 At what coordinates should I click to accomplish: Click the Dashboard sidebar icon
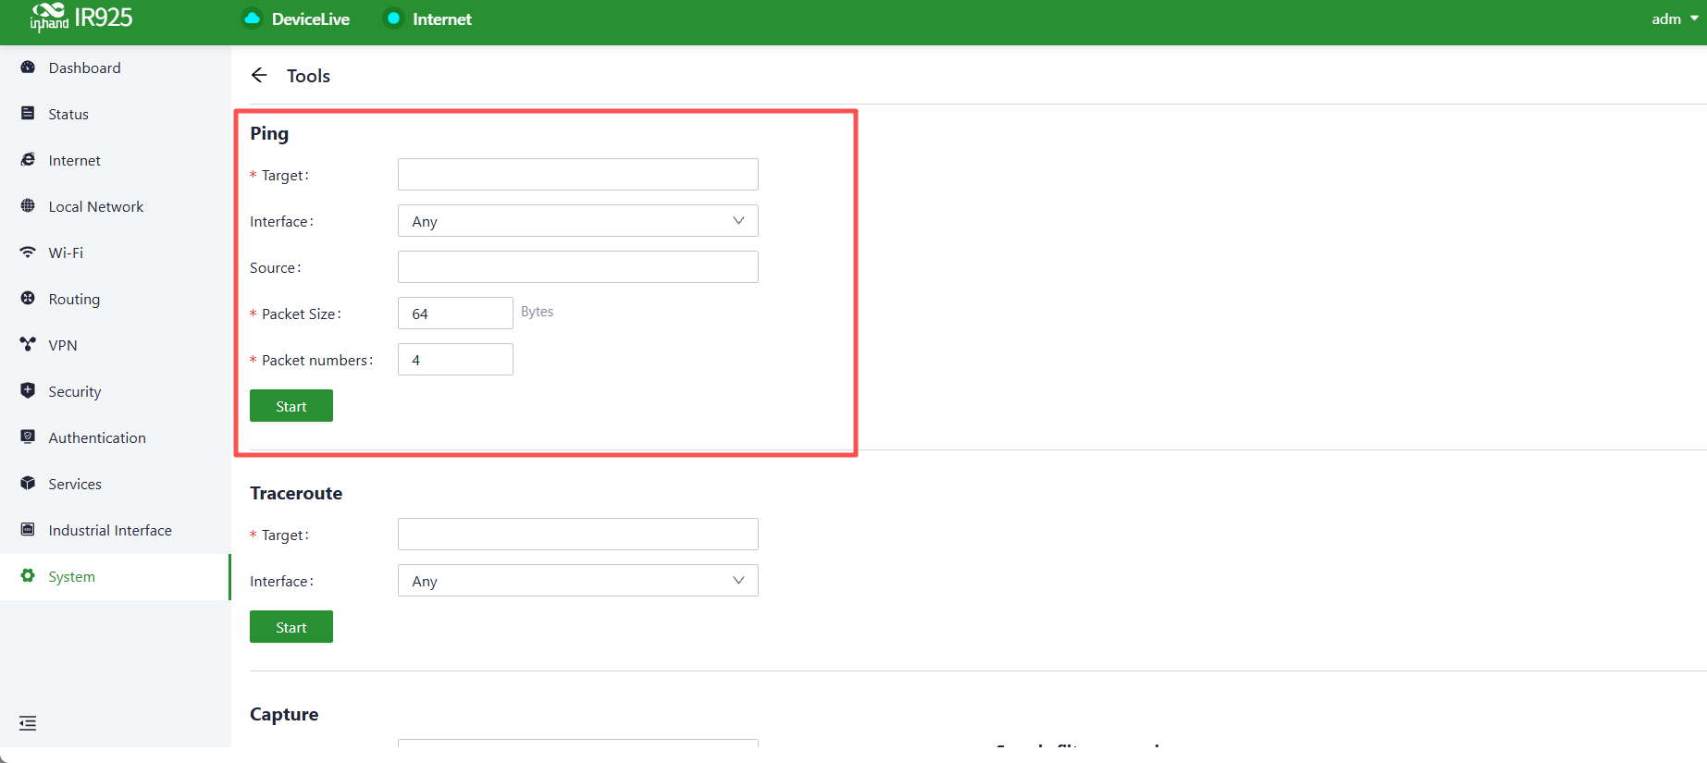click(28, 68)
